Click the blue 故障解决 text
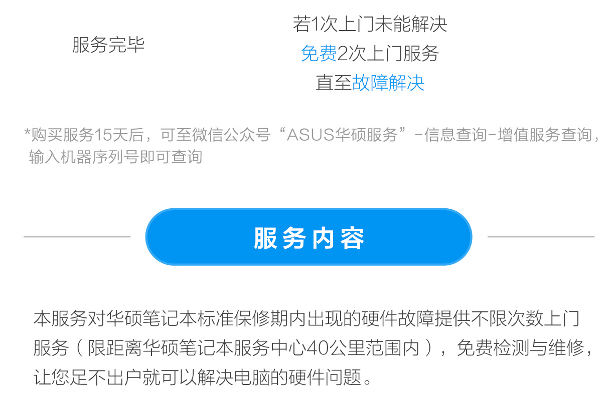This screenshot has height=405, width=615. (389, 83)
